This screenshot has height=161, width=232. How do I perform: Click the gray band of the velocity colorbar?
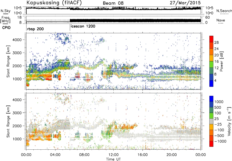(211, 121)
